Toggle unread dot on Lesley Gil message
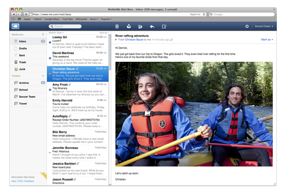 coord(50,42)
